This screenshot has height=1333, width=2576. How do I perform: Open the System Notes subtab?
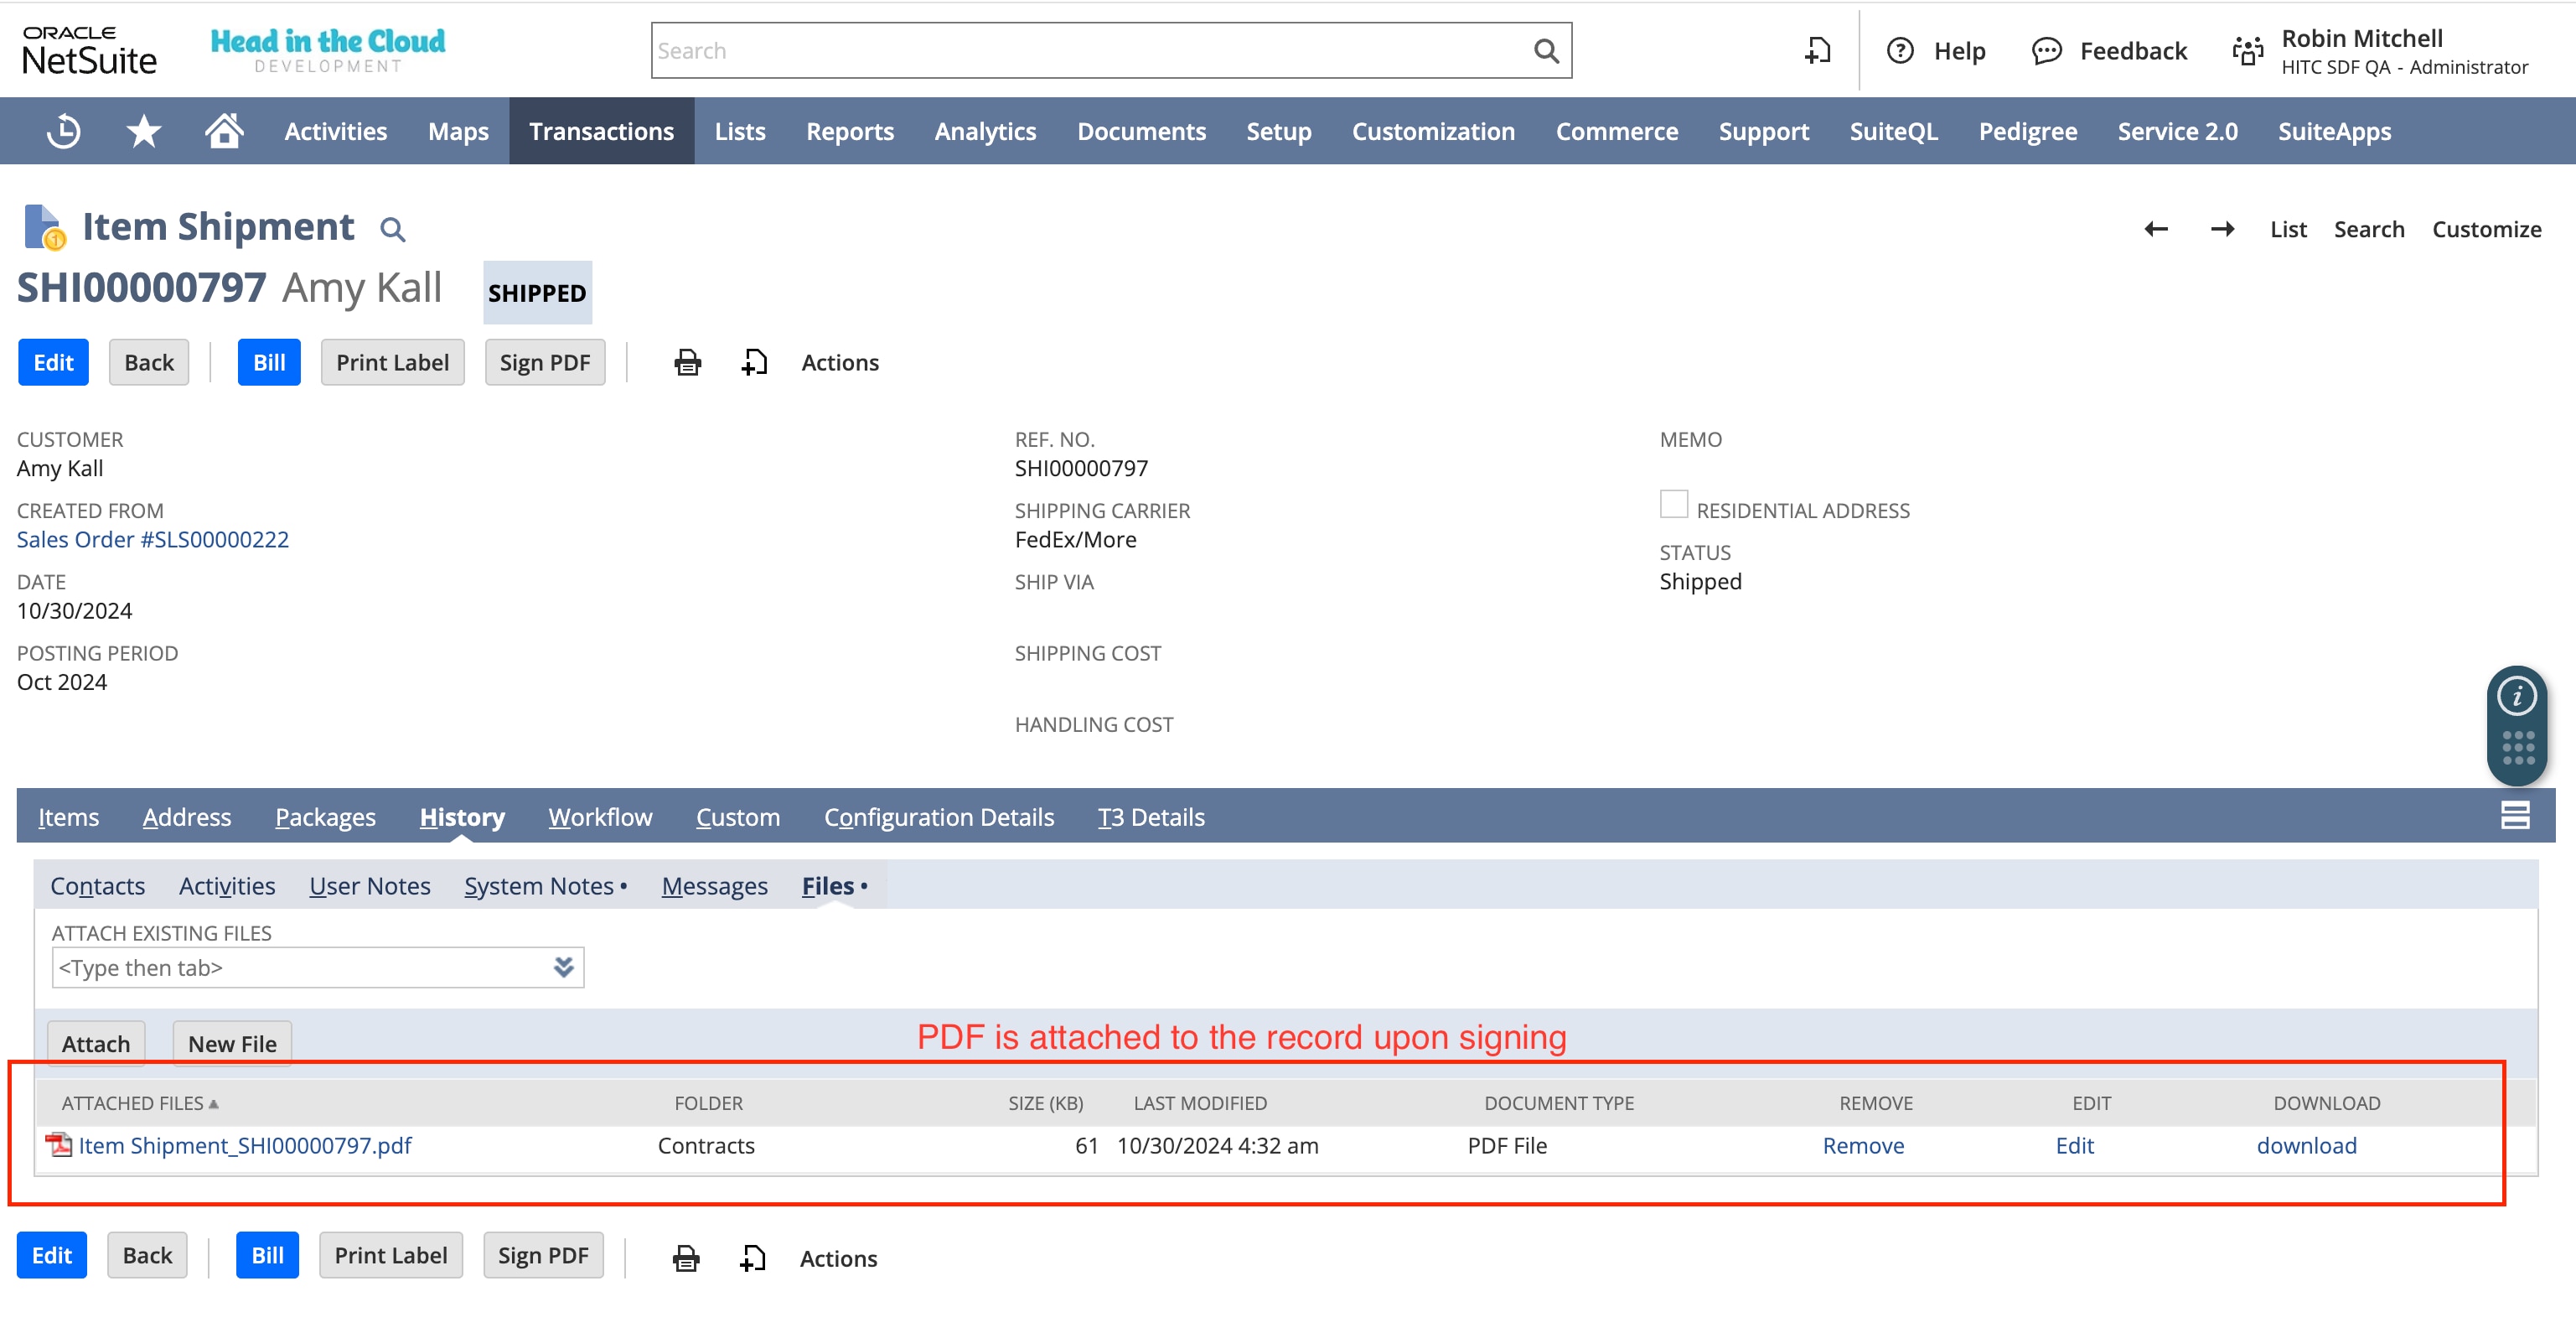[x=539, y=885]
